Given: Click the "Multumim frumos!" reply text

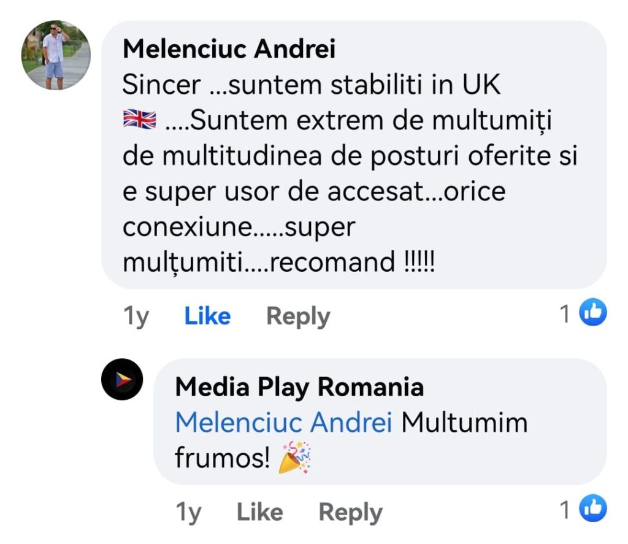Looking at the screenshot, I should (x=465, y=423).
